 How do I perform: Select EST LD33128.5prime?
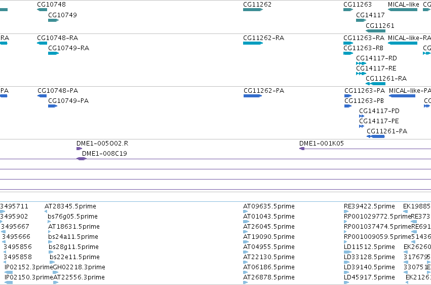369,258
